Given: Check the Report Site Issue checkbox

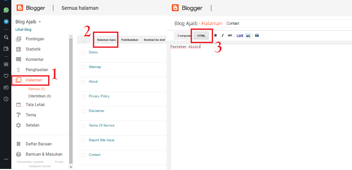Looking at the screenshot, I should click(x=83, y=140).
